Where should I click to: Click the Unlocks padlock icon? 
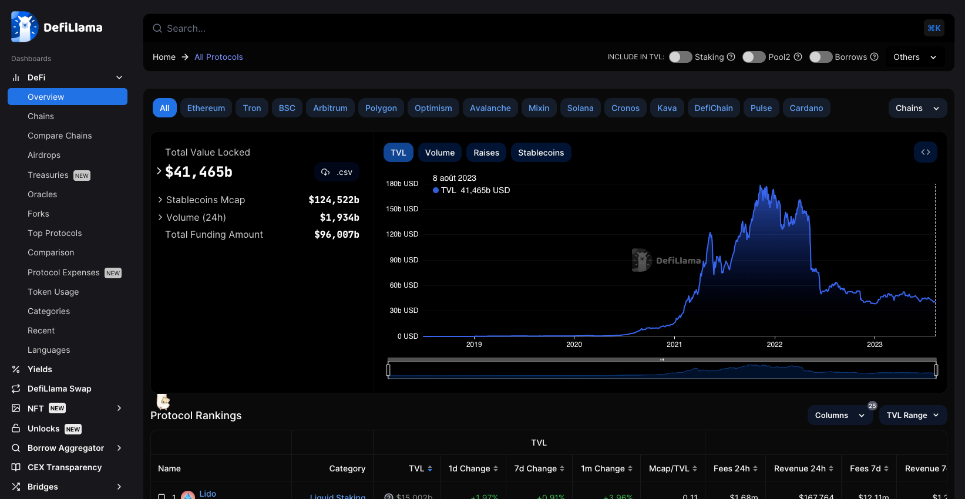16,428
